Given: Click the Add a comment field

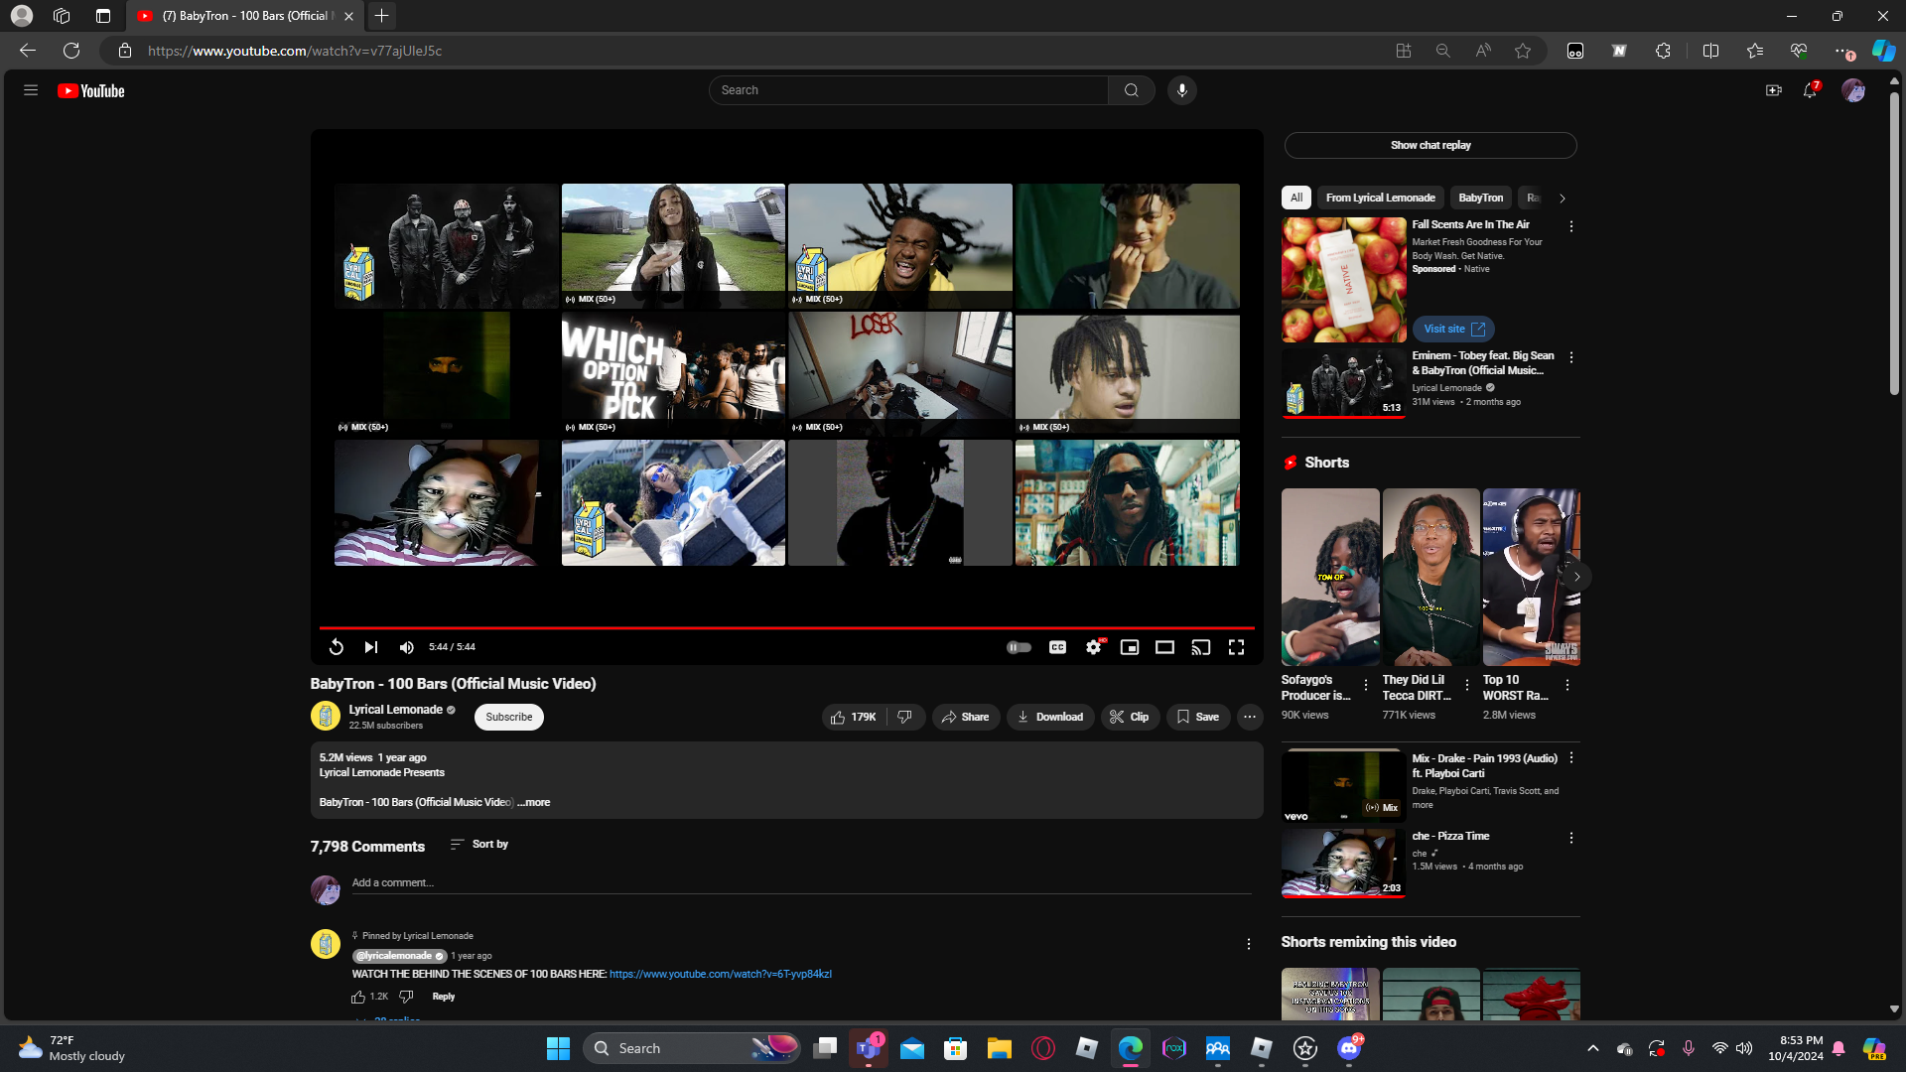Looking at the screenshot, I should 801,882.
